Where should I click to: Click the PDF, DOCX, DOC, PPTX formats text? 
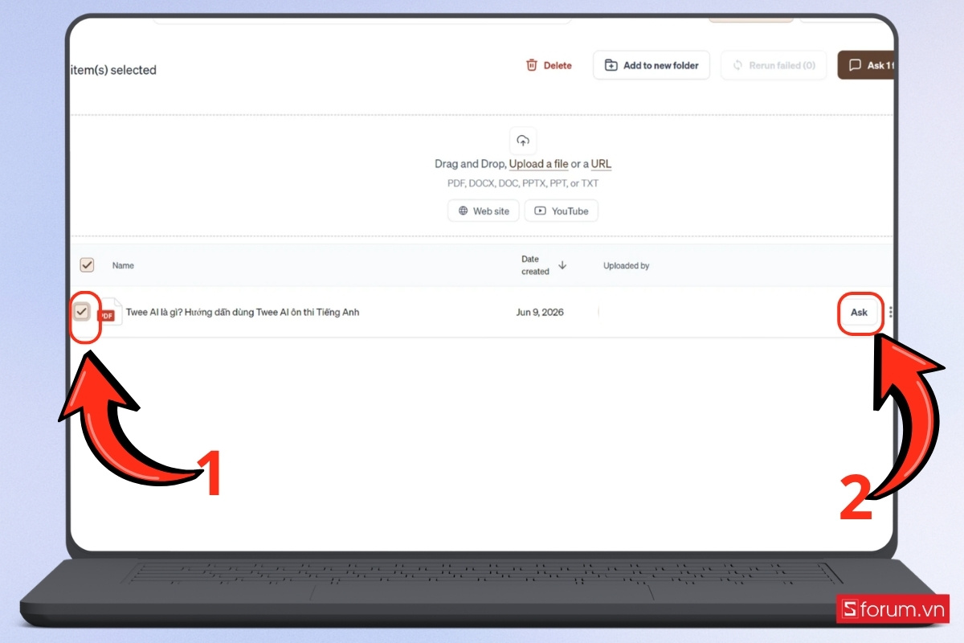523,183
